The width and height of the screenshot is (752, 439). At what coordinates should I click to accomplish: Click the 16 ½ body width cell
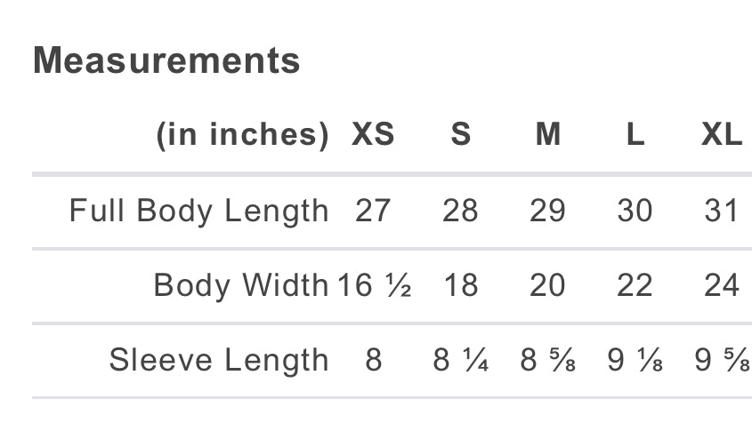[374, 285]
